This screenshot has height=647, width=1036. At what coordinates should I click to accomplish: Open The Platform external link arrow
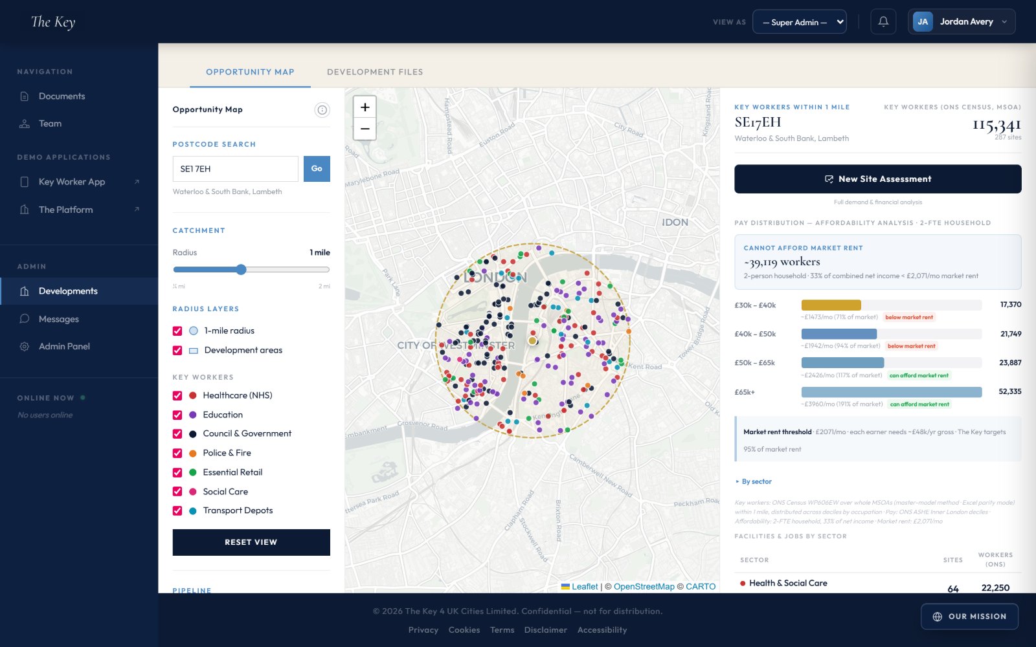point(137,209)
